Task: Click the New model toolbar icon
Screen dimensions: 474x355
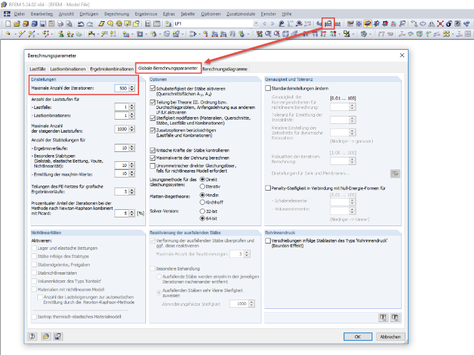Action: click(8, 24)
